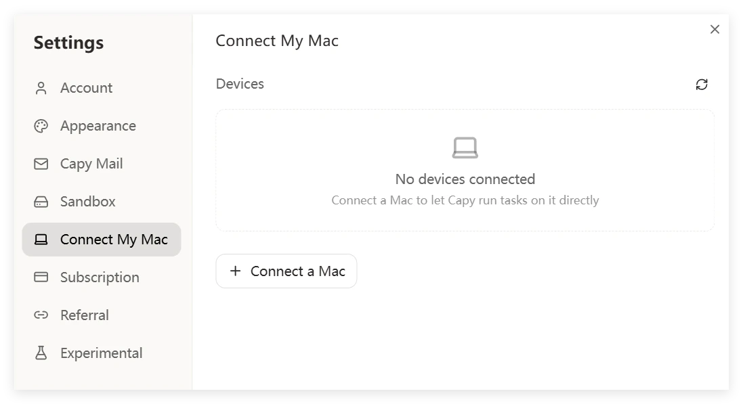Click the chain link icon beside Referral

click(41, 315)
